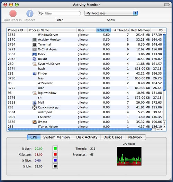Sort by Real Memory column header
Viewport: 173px width, 182px height.
pos(140,30)
